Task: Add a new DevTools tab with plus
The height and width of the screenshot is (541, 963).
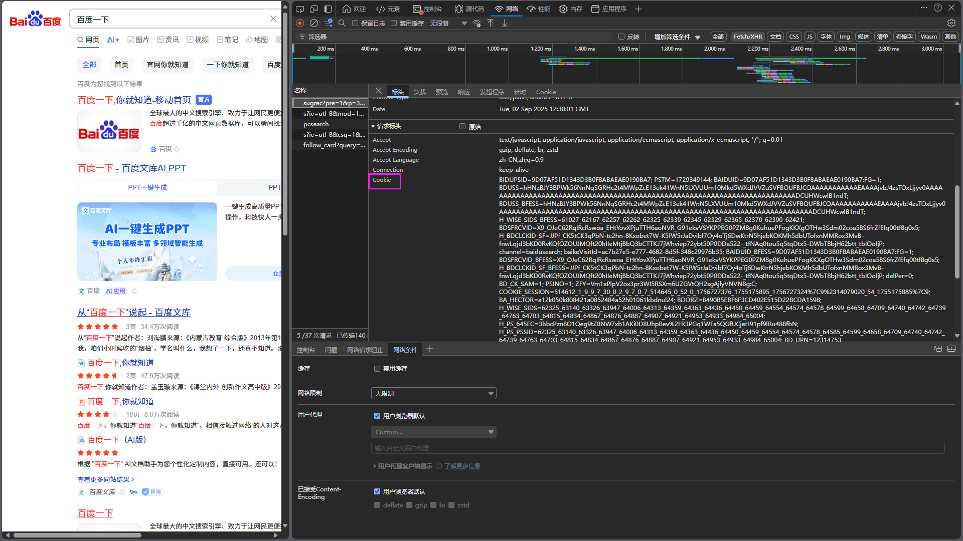Action: [638, 9]
